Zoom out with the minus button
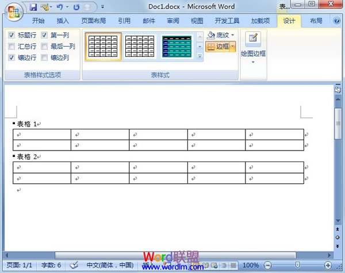The image size is (345, 273). [x=267, y=266]
